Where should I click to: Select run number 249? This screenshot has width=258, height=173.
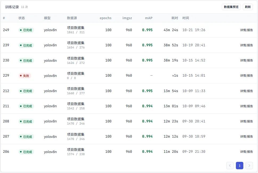pos(6,30)
